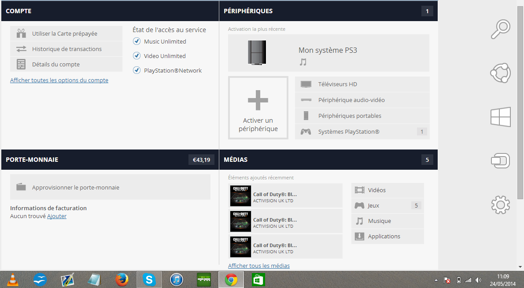The width and height of the screenshot is (524, 288).
Task: Click the Music Unlimited checkmark
Action: [x=137, y=41]
